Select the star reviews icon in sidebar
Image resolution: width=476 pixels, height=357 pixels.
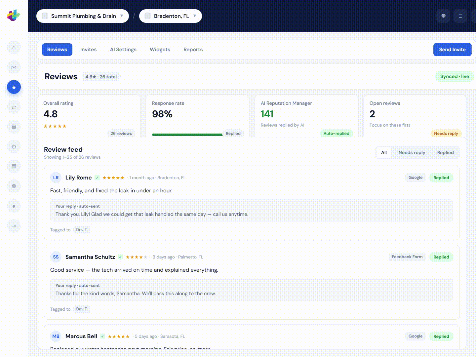14,87
